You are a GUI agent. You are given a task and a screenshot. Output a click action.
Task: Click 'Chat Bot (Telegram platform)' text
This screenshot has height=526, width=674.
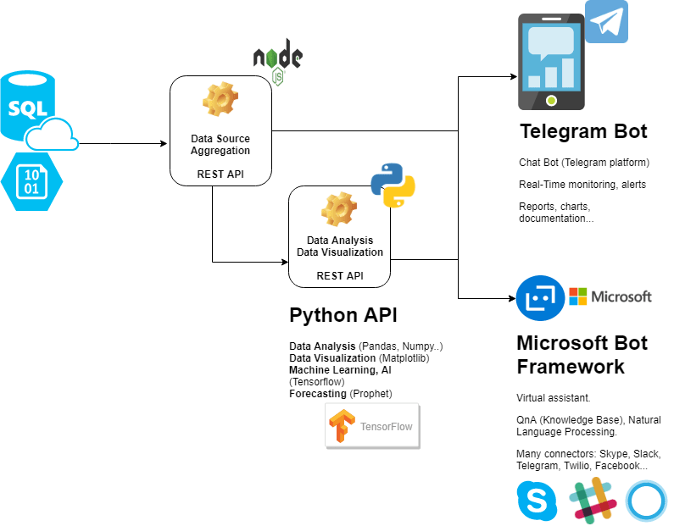[584, 163]
